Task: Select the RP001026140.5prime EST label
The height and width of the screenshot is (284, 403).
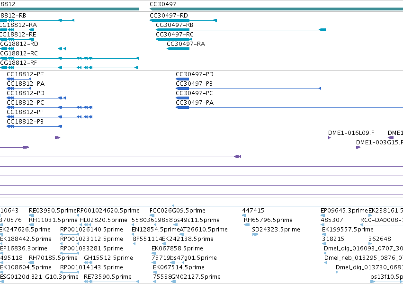Action: pos(91,230)
